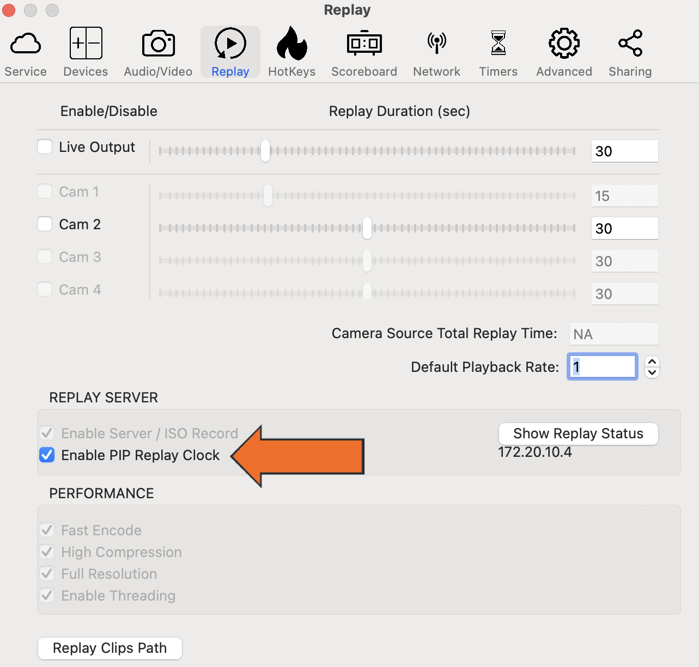This screenshot has height=667, width=699.
Task: Click the Cam 2 duration field showing 30
Action: [x=624, y=228]
